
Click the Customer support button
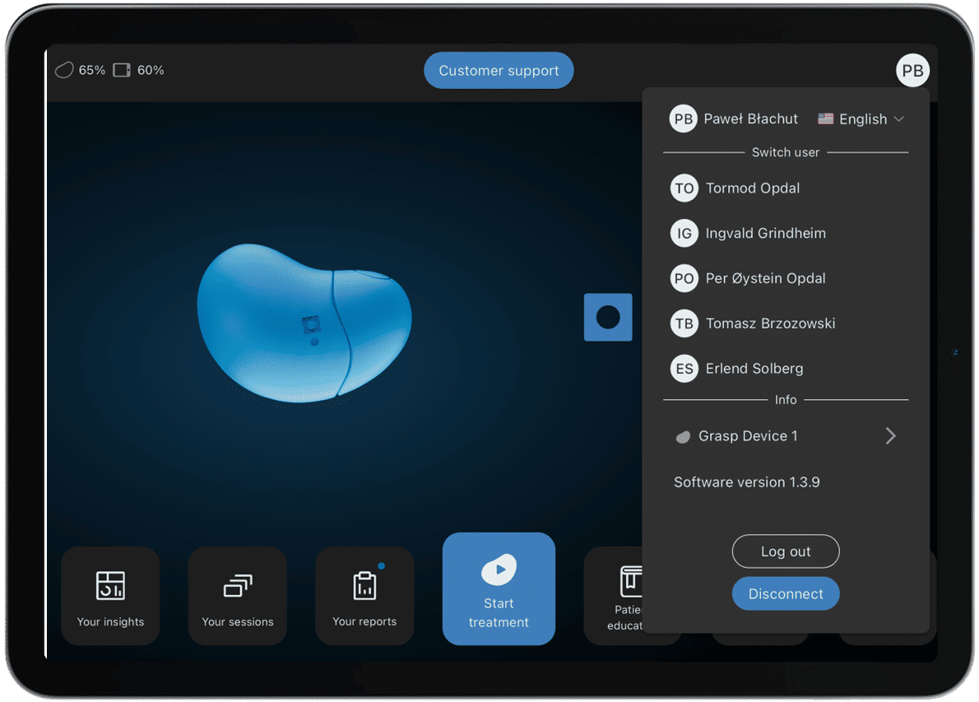pyautogui.click(x=499, y=71)
